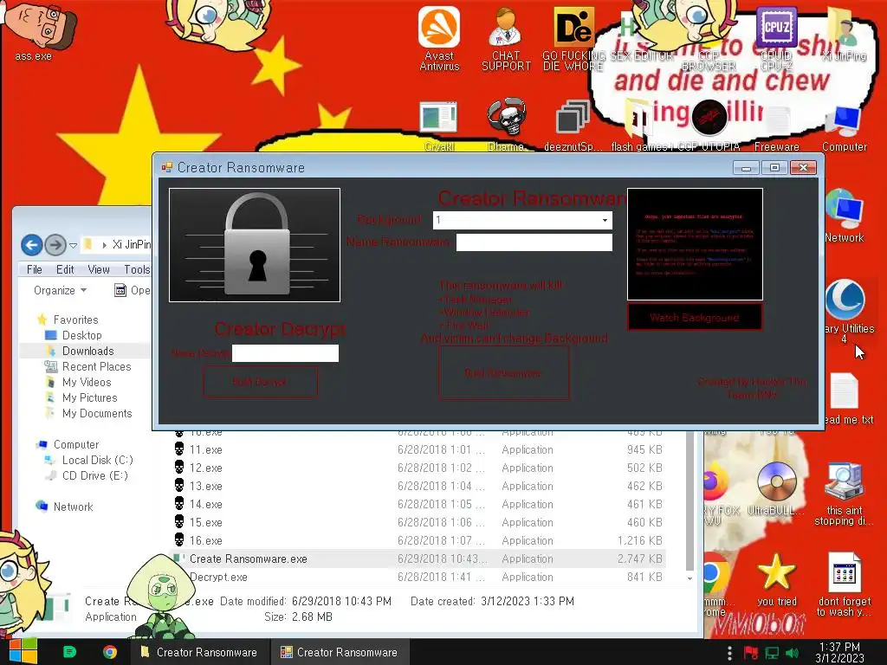Open the CHAT SUPPORT desktop shortcut
The width and height of the screenshot is (887, 665).
pos(506,38)
